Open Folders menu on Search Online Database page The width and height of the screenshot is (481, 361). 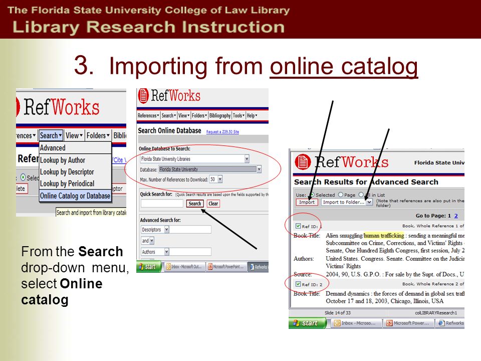pyautogui.click(x=199, y=116)
